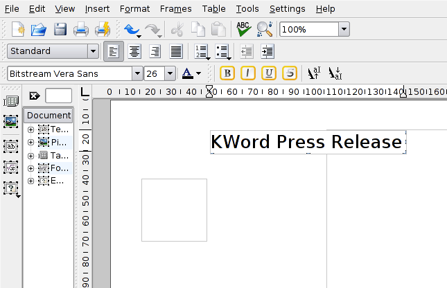Image resolution: width=447 pixels, height=288 pixels.
Task: Toggle Underline formatting
Action: point(269,73)
